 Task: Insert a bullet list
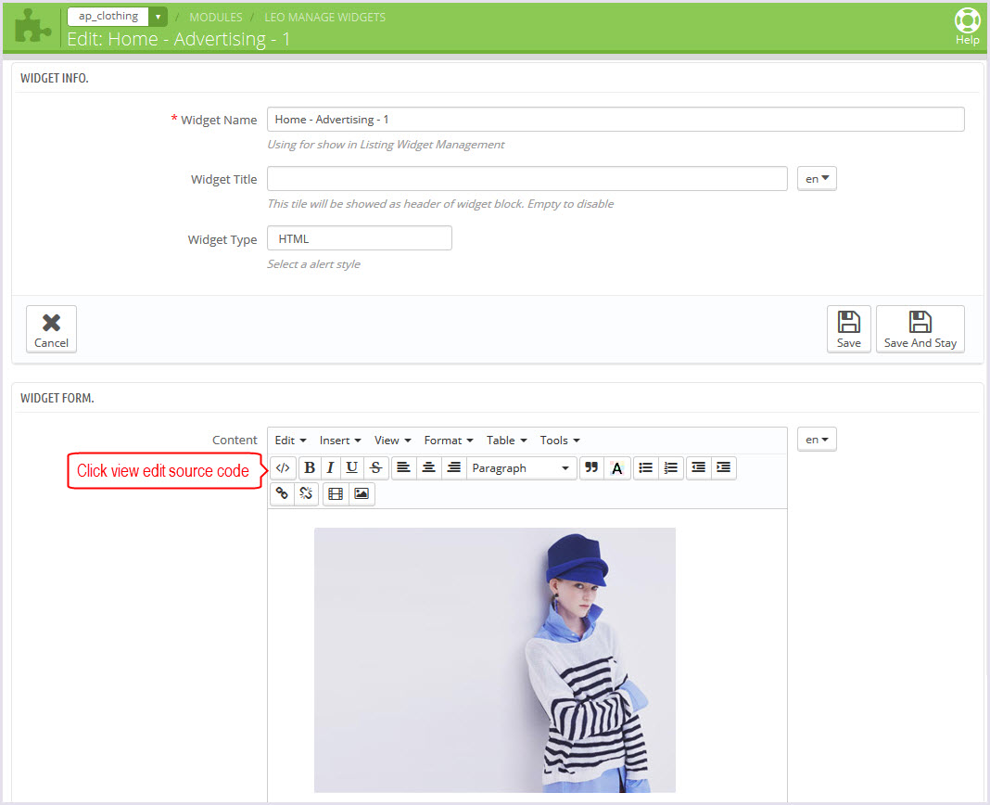click(x=646, y=468)
